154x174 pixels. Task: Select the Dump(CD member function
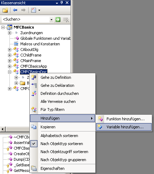coord(22,159)
